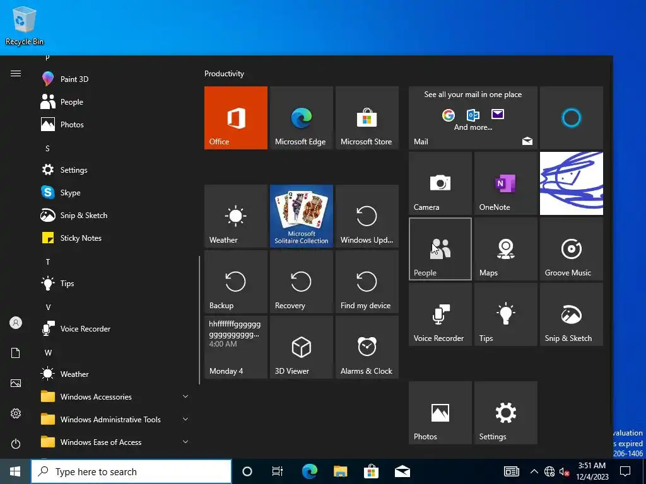Open the Maps tile
Screen dimensions: 646x484
click(506, 249)
